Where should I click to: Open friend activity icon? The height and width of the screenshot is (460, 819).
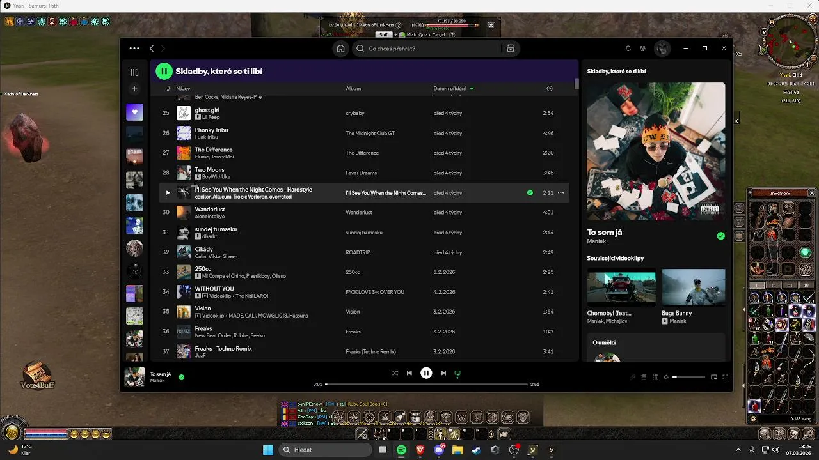pos(643,49)
